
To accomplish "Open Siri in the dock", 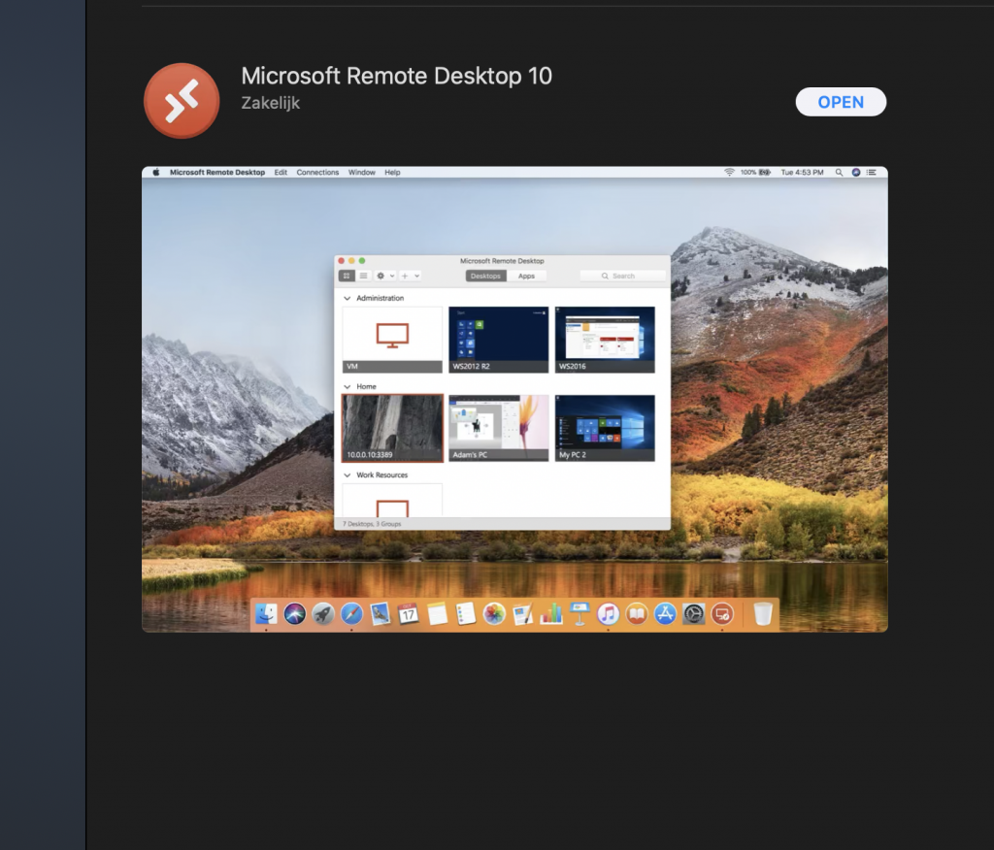I will [x=295, y=613].
